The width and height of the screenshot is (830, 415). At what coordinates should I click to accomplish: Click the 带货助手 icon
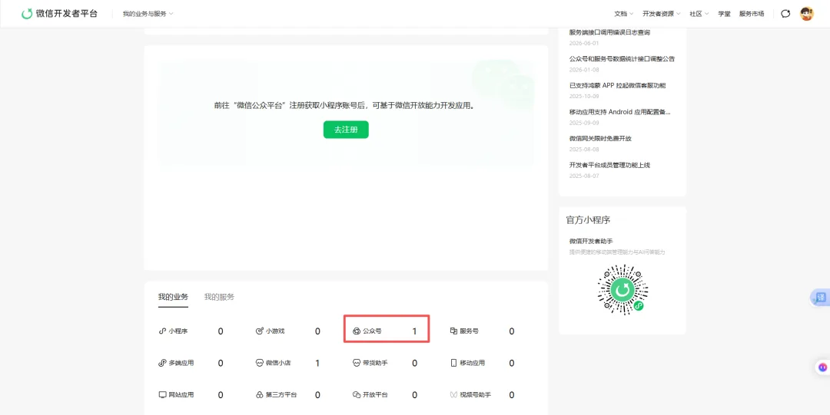(x=357, y=363)
